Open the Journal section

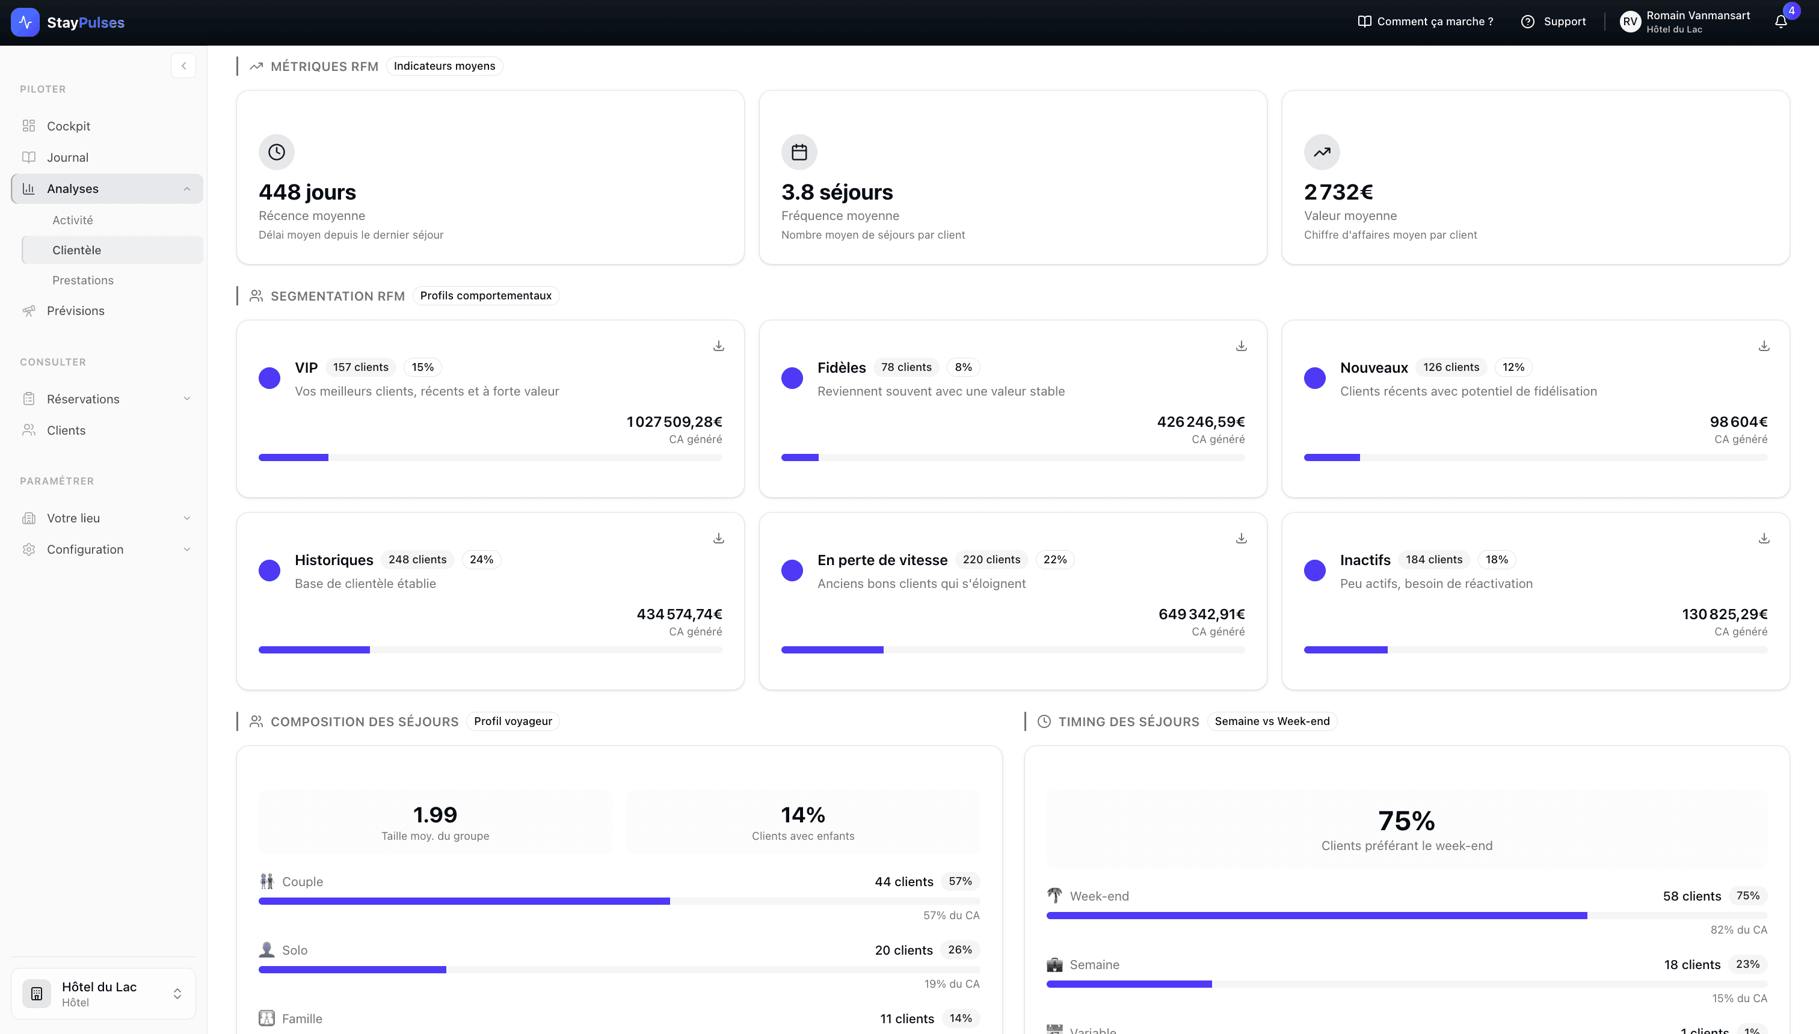tap(67, 157)
